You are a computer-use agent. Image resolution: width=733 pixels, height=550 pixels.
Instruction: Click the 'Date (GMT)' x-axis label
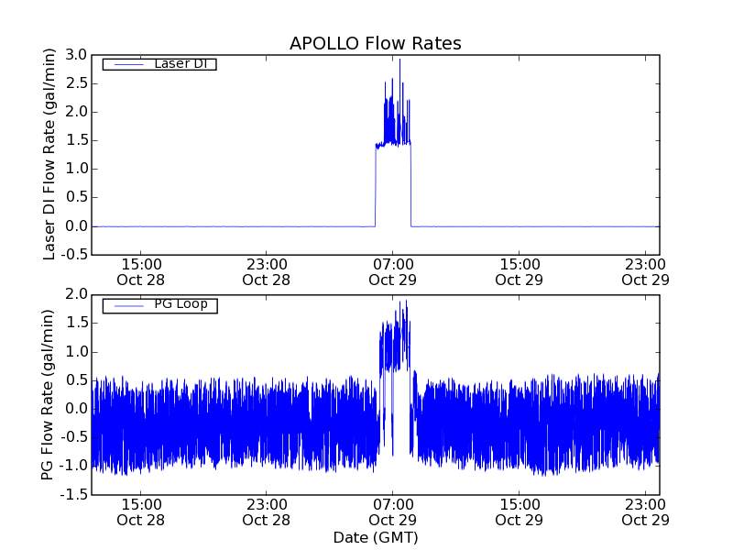pyautogui.click(x=376, y=538)
